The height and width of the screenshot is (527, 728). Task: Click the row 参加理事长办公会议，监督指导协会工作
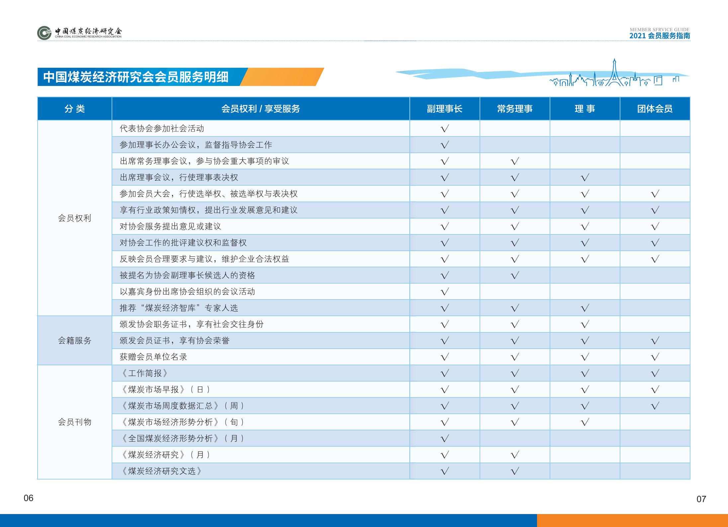point(401,144)
